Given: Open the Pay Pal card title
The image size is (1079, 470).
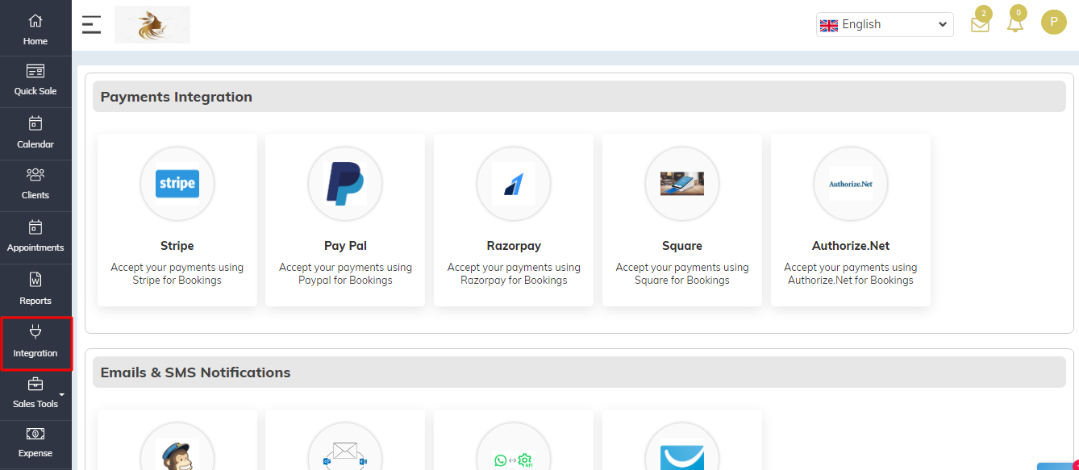Looking at the screenshot, I should pyautogui.click(x=345, y=246).
